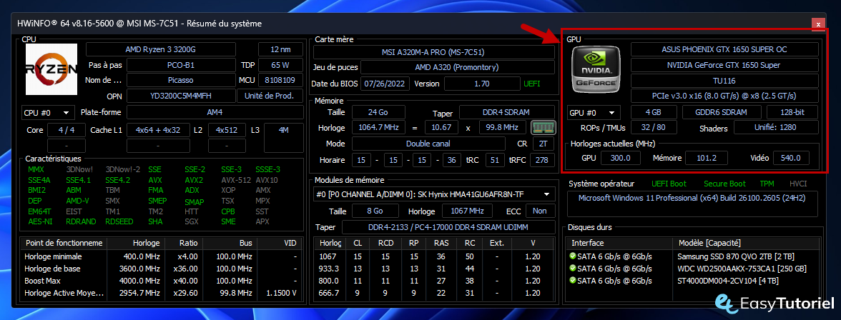
Task: Click the PCO-B1 stepping value
Action: point(181,66)
